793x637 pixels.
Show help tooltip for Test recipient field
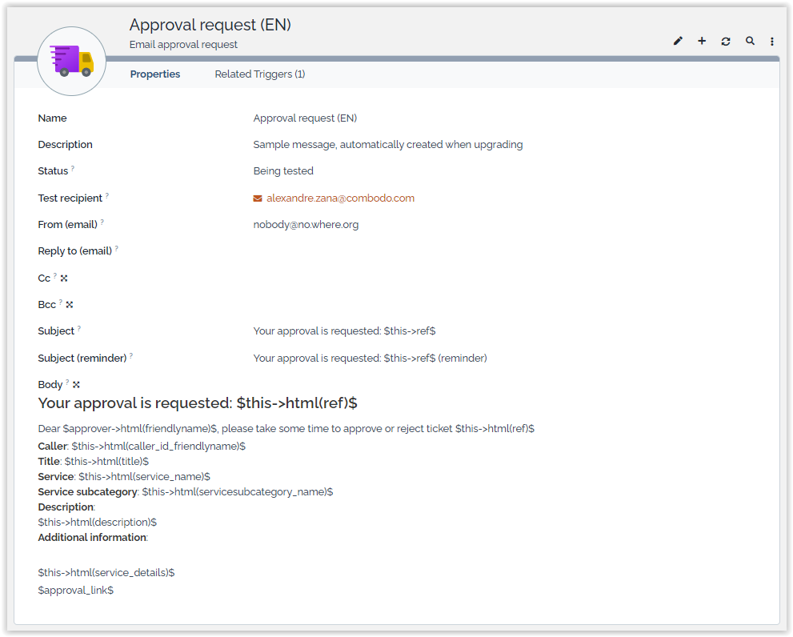[107, 196]
